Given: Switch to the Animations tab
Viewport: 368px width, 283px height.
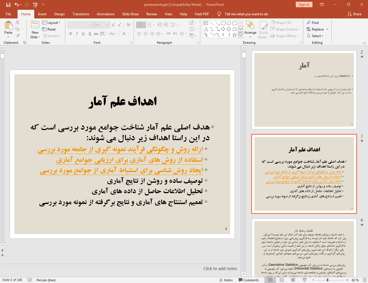Looking at the screenshot, I should point(106,14).
